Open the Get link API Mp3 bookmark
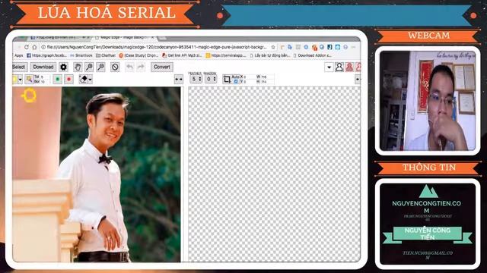Viewport: 487px width, 273px height. [183, 55]
